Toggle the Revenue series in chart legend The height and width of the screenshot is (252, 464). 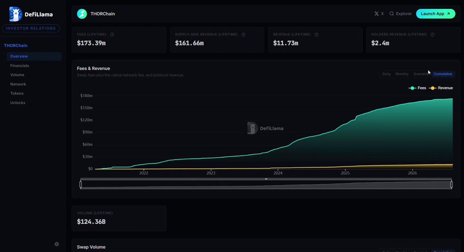441,88
